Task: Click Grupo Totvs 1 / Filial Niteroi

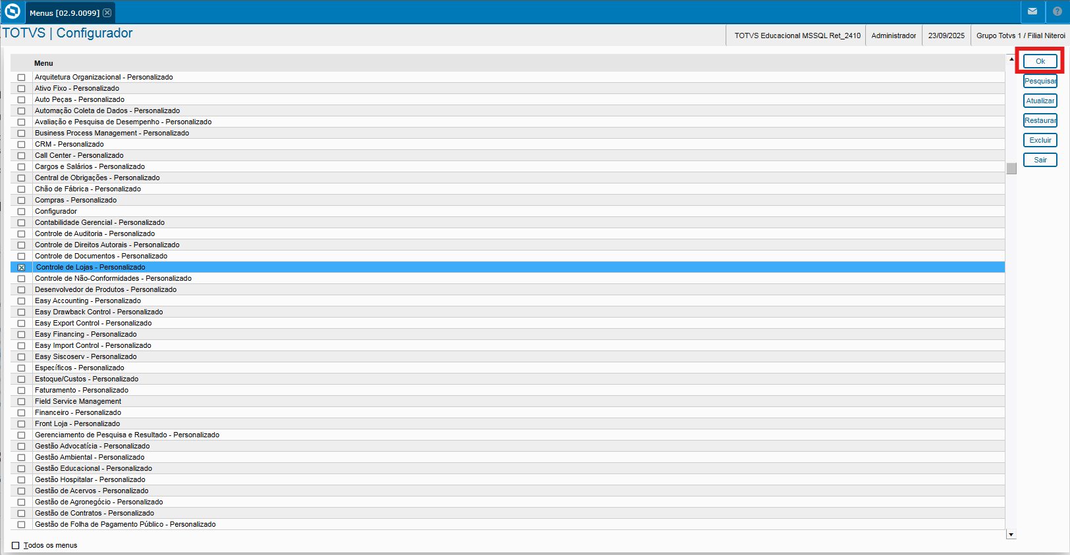Action: [x=1021, y=36]
